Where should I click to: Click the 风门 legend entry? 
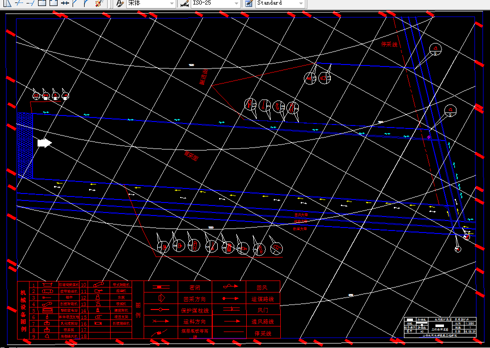point(263,310)
